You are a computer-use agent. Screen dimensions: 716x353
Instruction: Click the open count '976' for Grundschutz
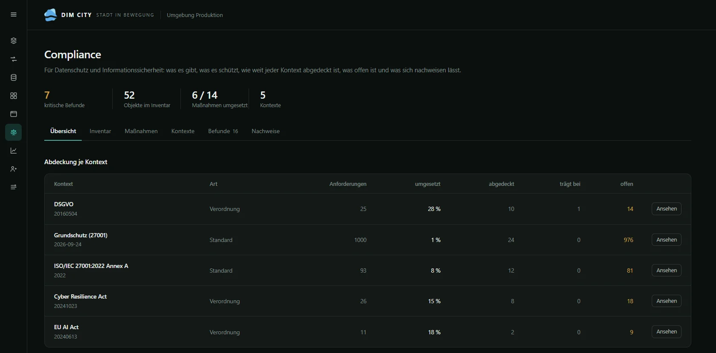[x=628, y=240]
